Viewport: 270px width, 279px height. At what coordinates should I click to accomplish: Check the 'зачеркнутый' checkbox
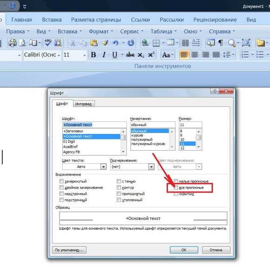(x=61, y=181)
